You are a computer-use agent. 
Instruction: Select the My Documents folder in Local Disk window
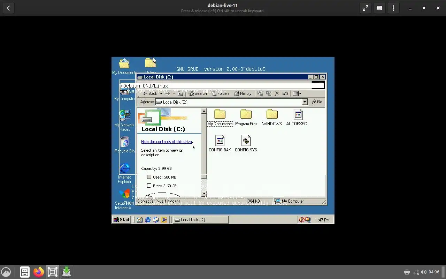[220, 118]
